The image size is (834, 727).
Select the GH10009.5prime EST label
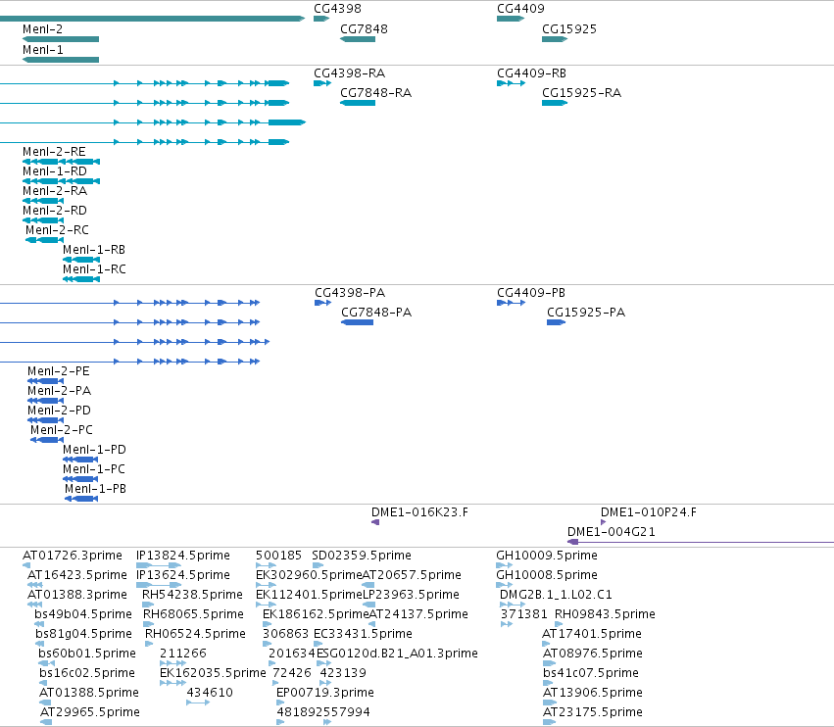click(x=547, y=556)
